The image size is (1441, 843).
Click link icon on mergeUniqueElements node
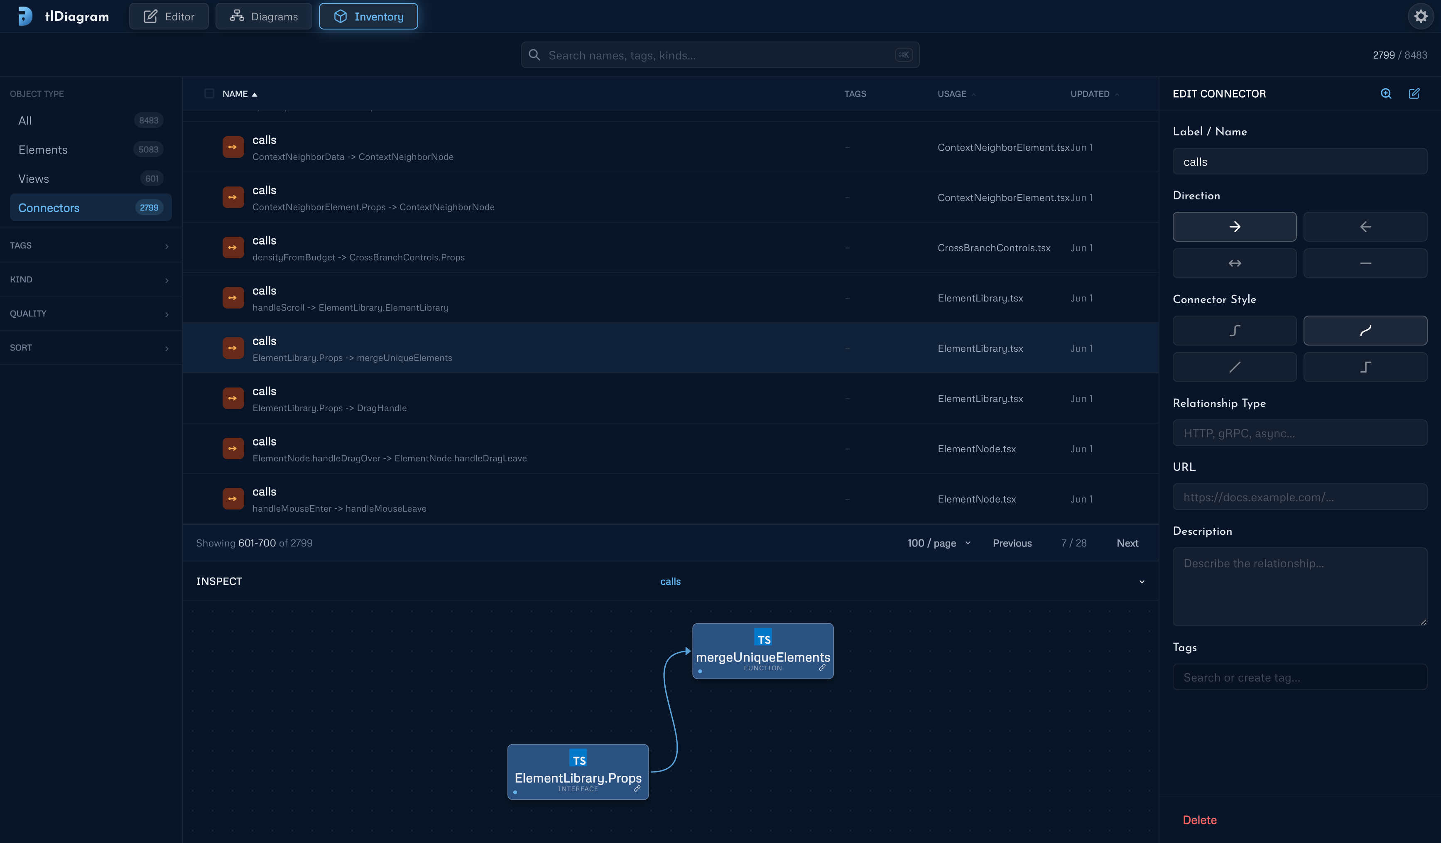coord(822,668)
